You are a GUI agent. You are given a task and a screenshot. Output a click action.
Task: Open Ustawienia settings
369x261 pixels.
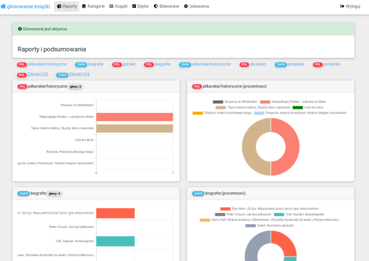tap(196, 6)
